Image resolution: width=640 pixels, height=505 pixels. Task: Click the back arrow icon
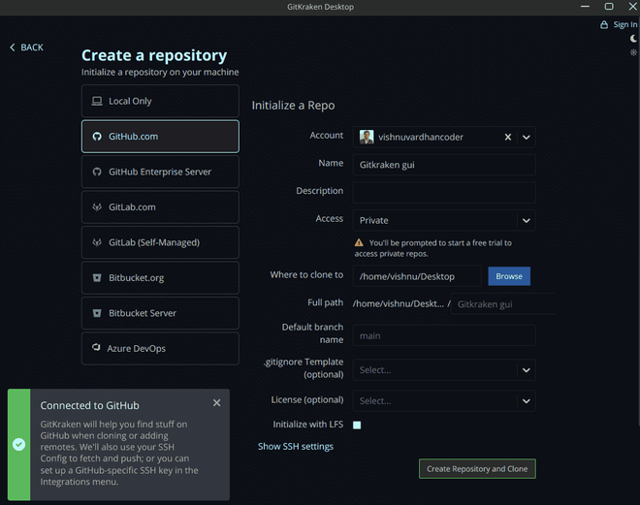click(x=13, y=47)
